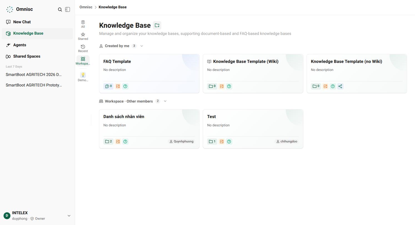415x225 pixels.
Task: Click the Omnisc logo icon
Action: (10, 9)
